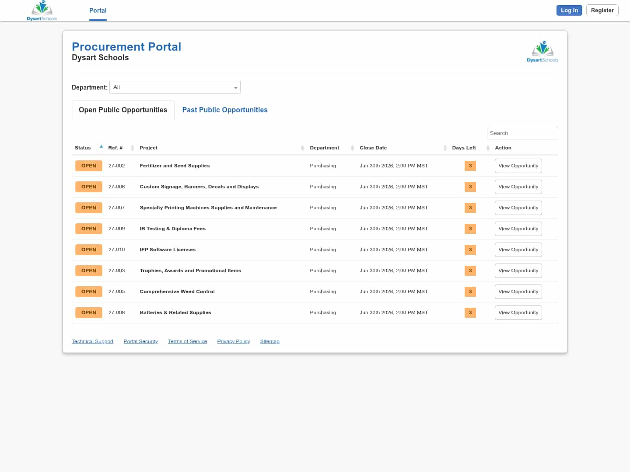The height and width of the screenshot is (472, 630).
Task: View Opportunity for IEP Software Licenses
Action: pyautogui.click(x=518, y=250)
